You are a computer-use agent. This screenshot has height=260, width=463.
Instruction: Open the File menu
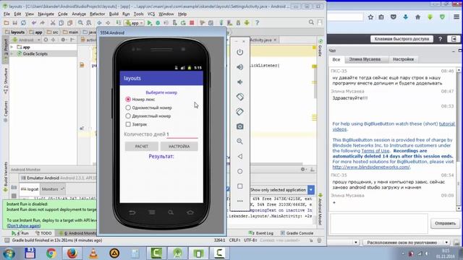pyautogui.click(x=7, y=14)
